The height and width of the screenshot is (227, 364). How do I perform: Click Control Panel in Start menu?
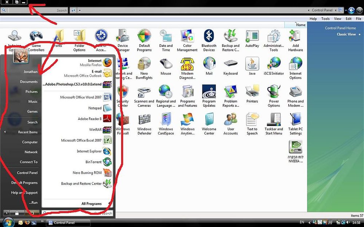pos(27,173)
